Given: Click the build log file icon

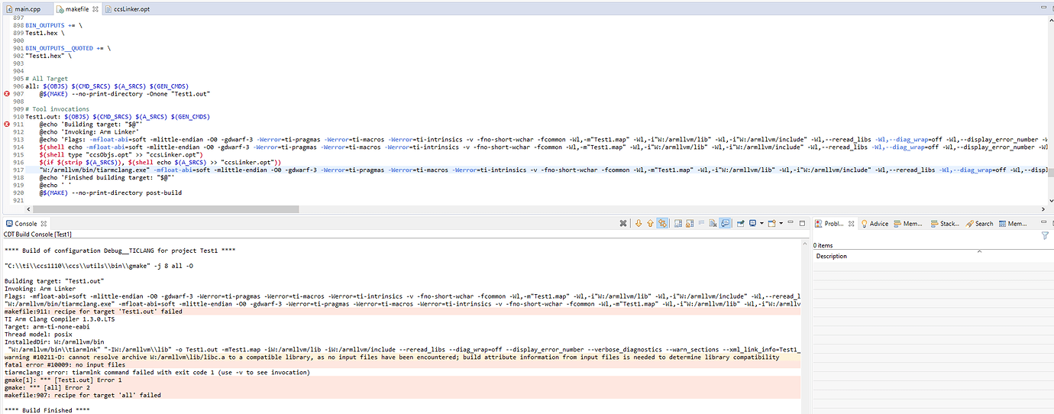Looking at the screenshot, I should pyautogui.click(x=690, y=223).
